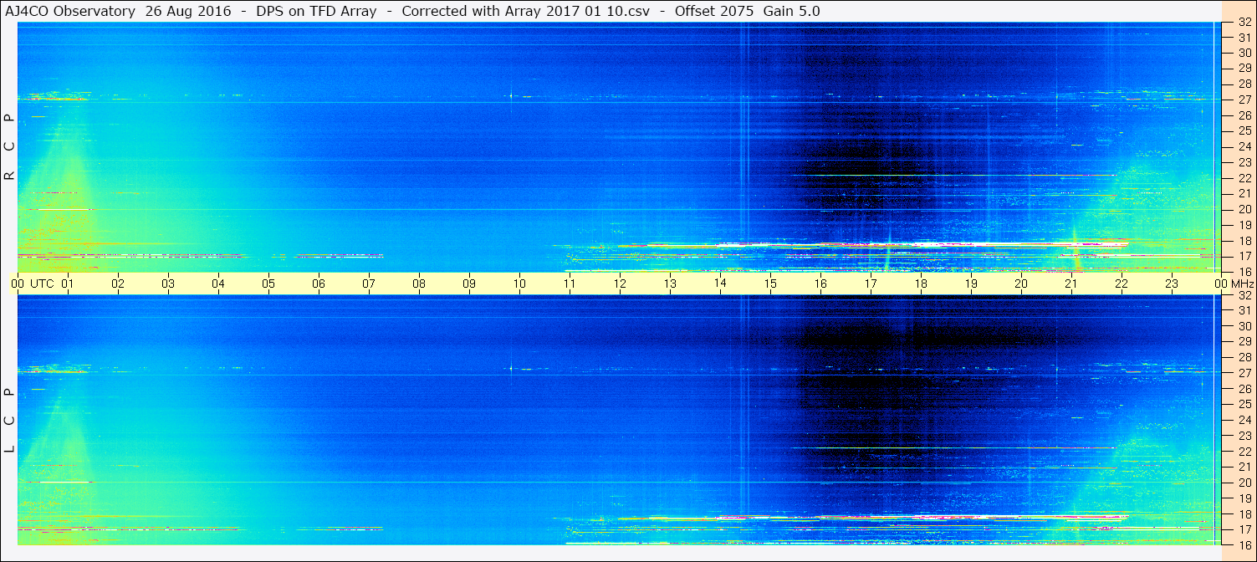Select the 14 hour marker
Viewport: 1257px width, 562px height.
tap(720, 284)
